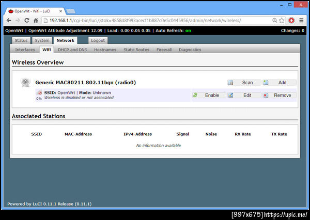
Task: Add a new wireless network
Action: pos(280,83)
